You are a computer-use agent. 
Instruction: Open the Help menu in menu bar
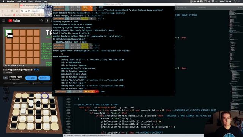[46, 2]
